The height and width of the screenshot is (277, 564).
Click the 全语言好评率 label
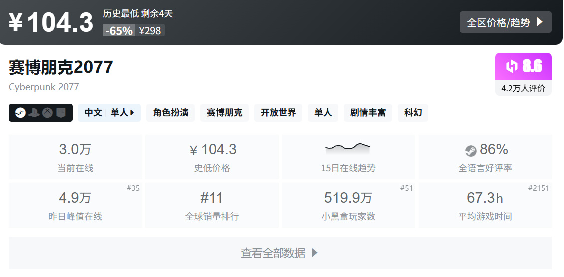point(485,168)
